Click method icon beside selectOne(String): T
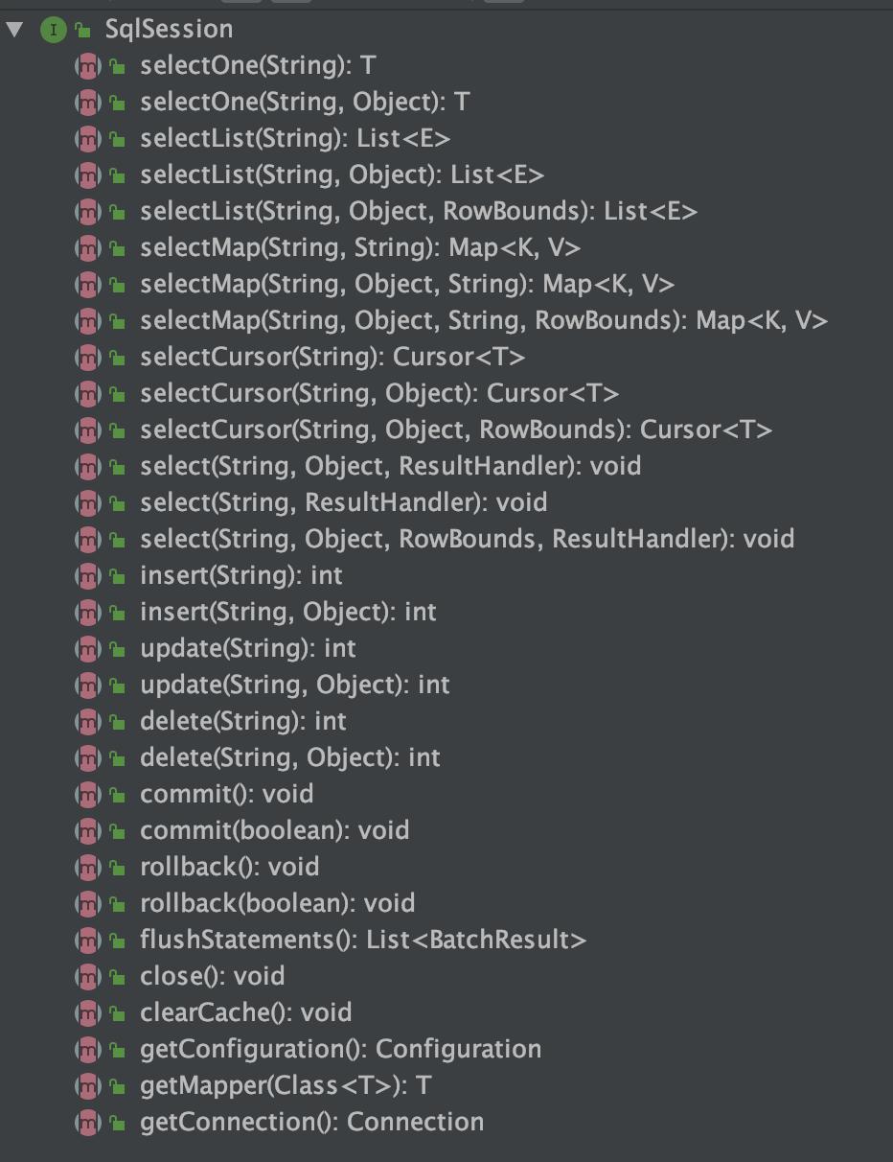Image resolution: width=893 pixels, height=1162 pixels. tap(87, 66)
